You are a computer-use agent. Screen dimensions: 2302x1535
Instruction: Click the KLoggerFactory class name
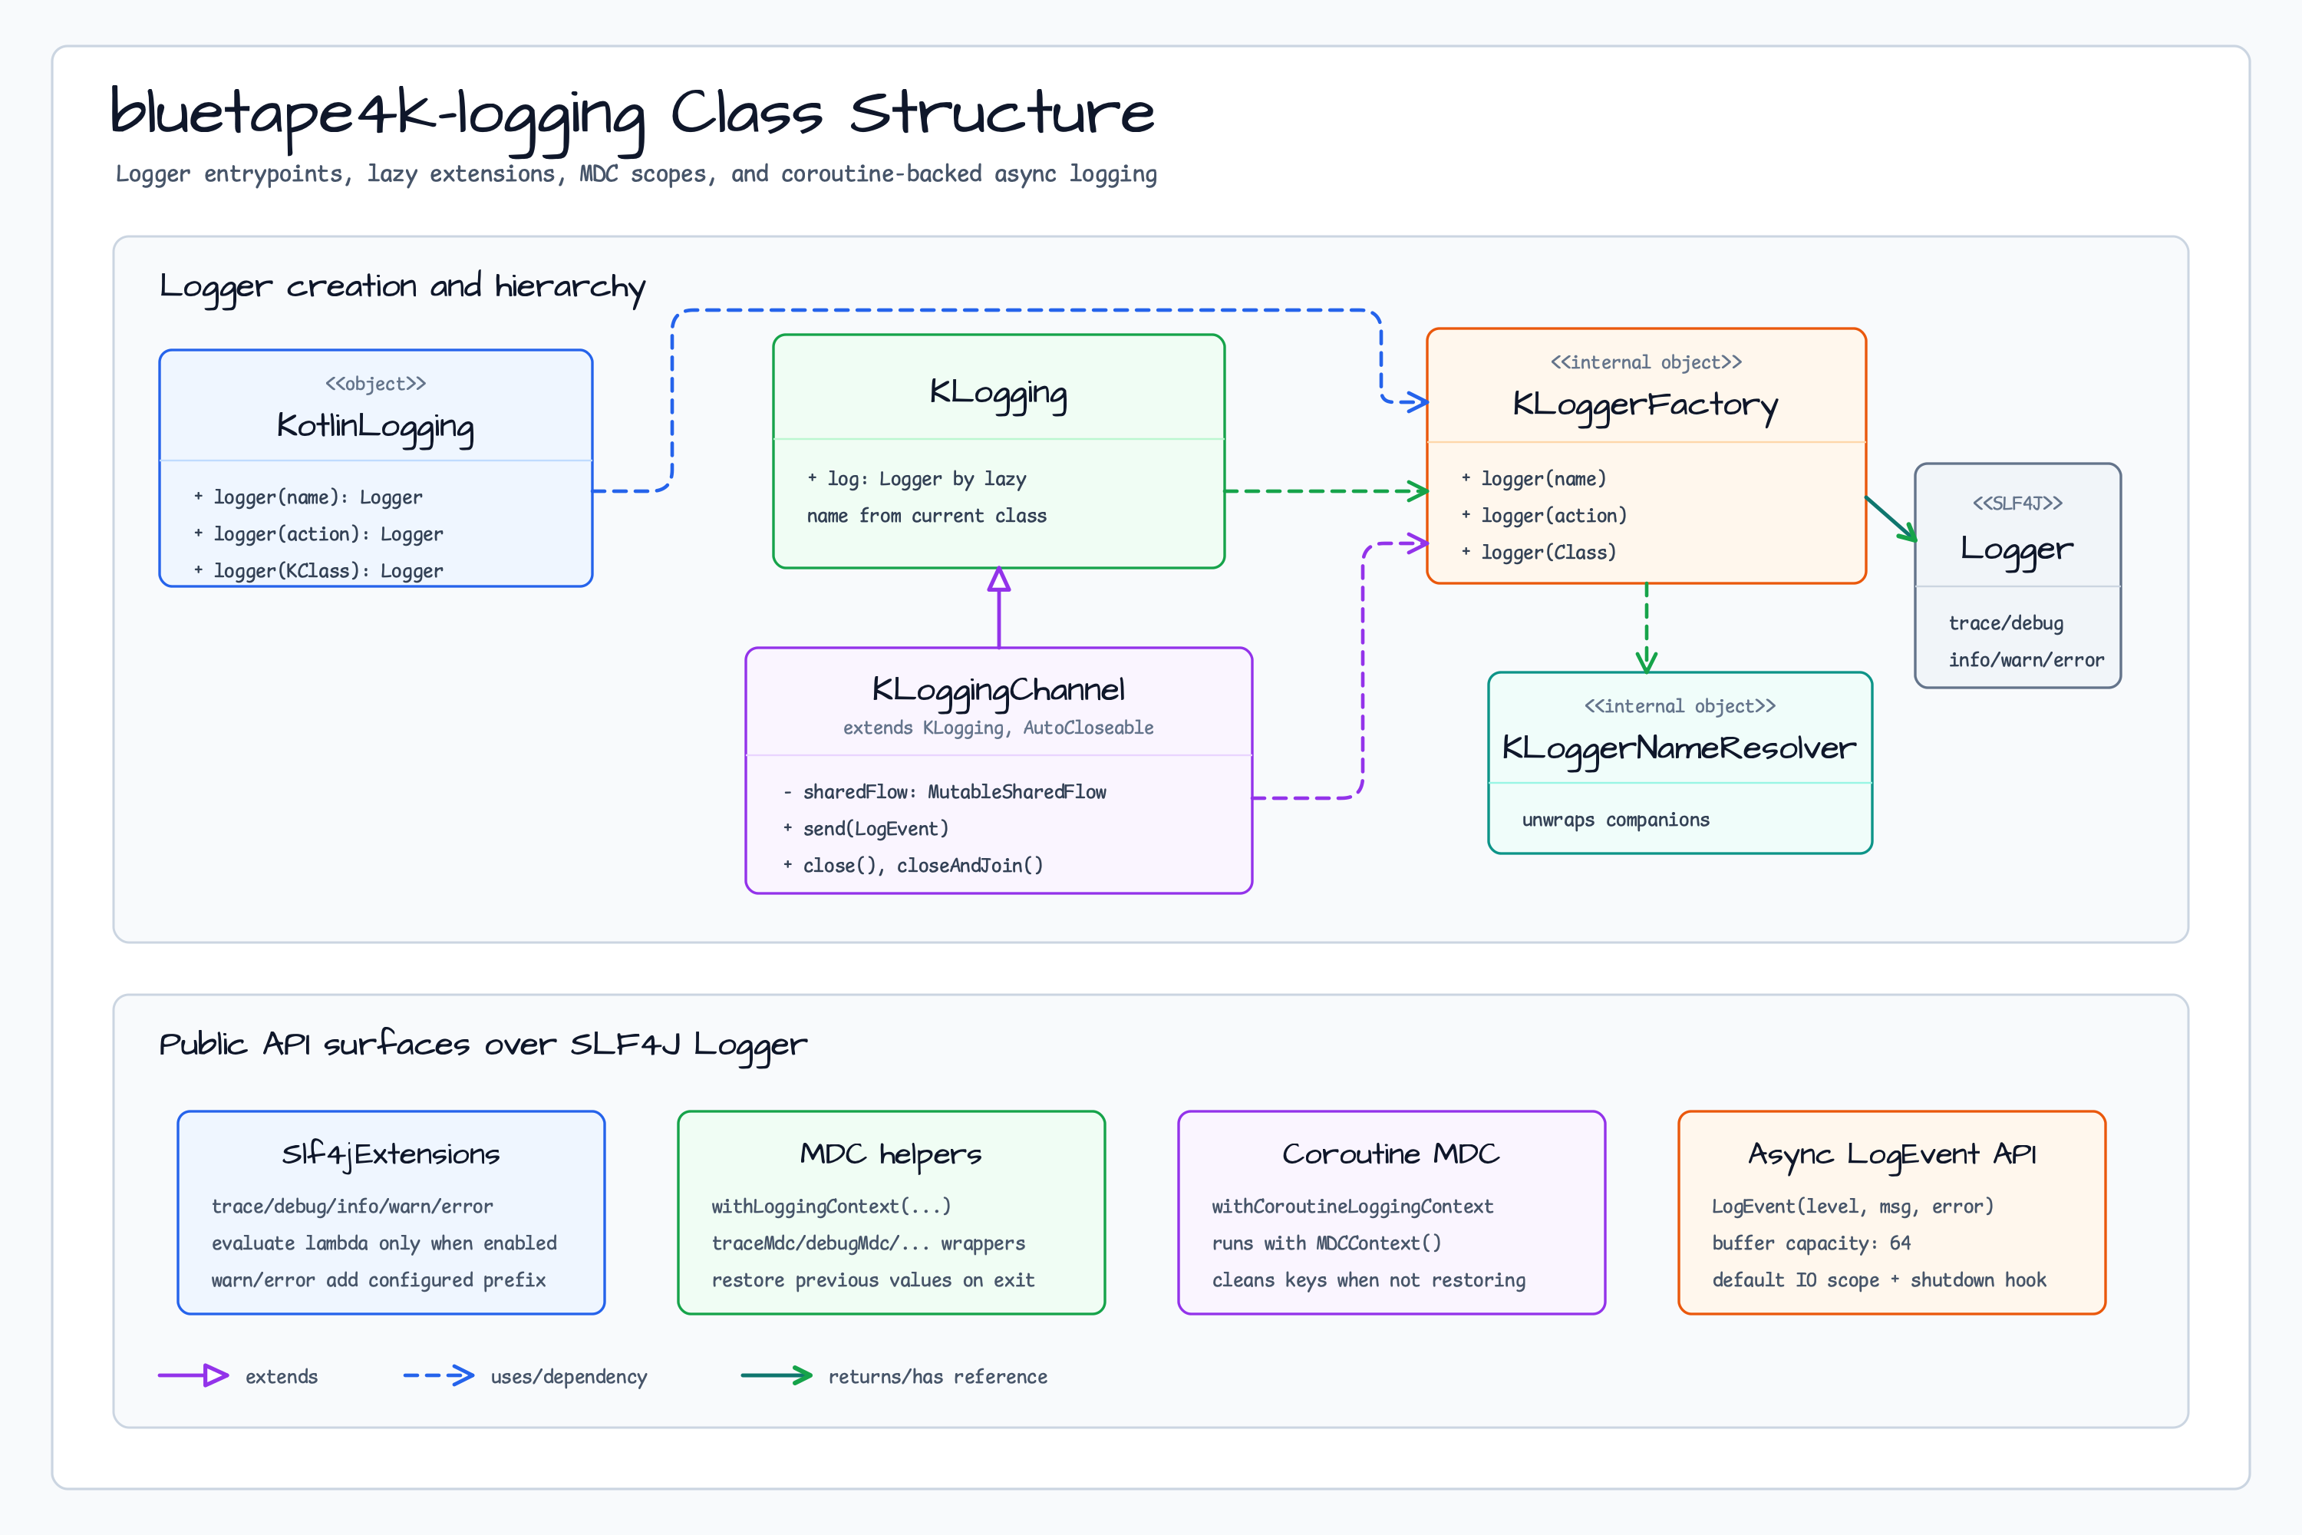pos(1646,405)
